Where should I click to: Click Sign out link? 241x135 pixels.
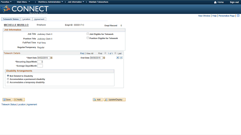pyautogui.click(x=234, y=2)
